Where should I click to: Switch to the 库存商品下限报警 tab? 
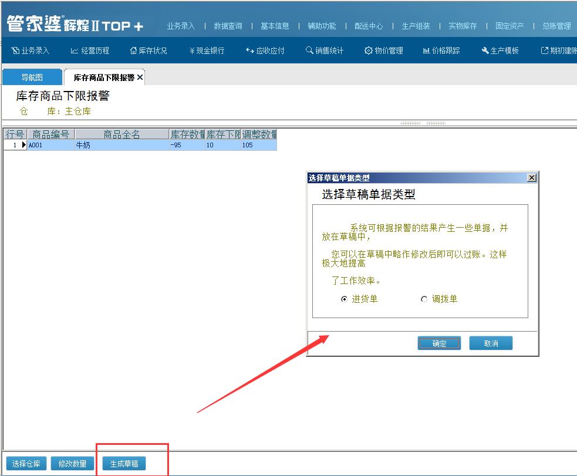[104, 77]
